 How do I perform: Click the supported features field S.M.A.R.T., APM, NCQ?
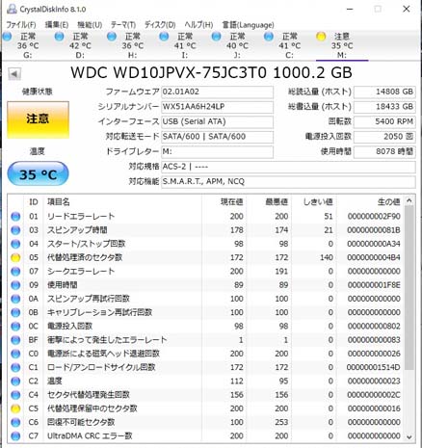288,182
